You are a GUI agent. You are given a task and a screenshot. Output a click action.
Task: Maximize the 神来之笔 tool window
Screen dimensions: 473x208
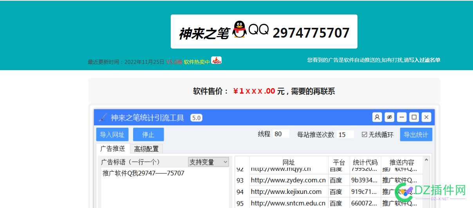pyautogui.click(x=414, y=117)
